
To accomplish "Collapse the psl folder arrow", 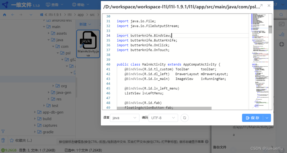I will (58, 53).
